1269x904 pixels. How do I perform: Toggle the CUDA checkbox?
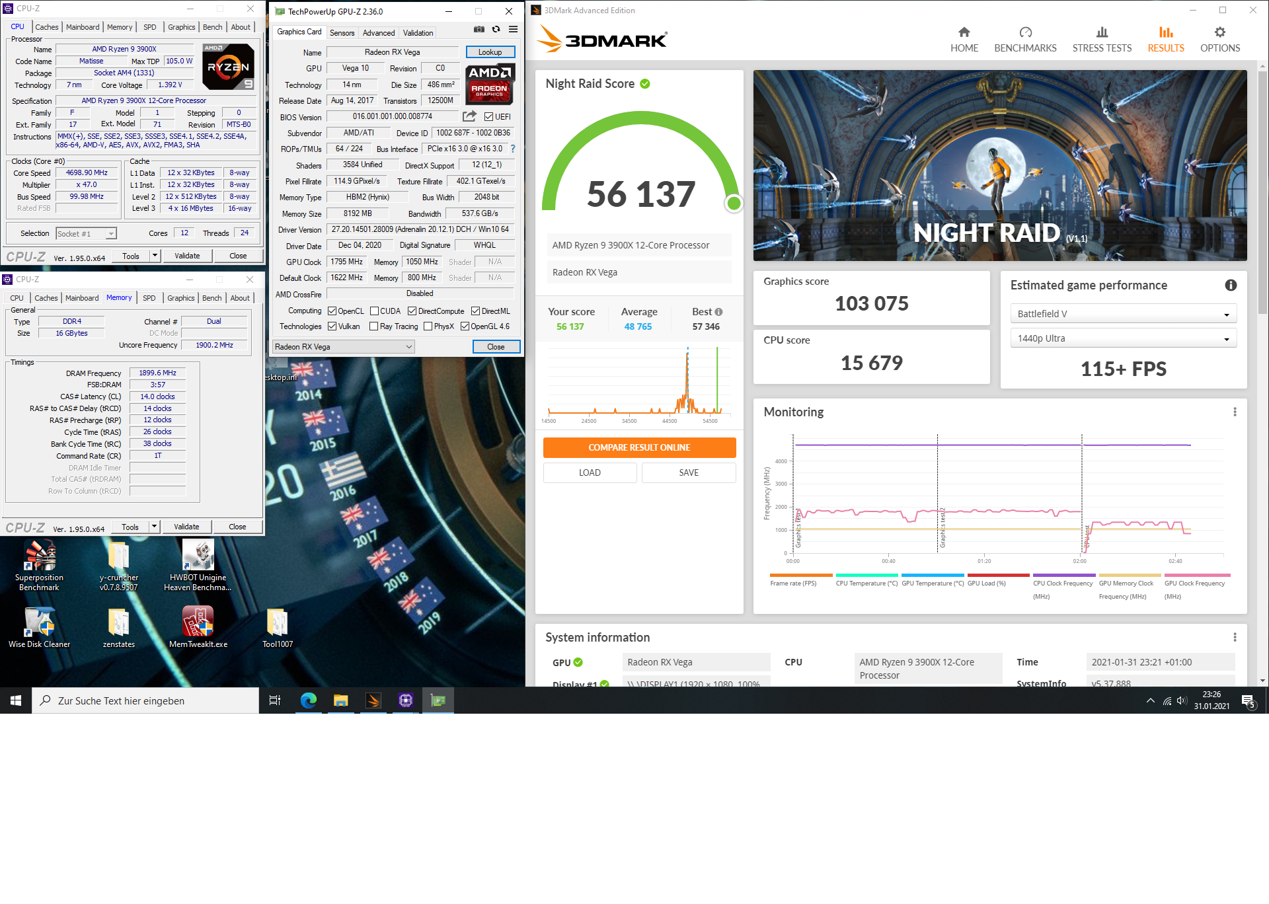[374, 311]
